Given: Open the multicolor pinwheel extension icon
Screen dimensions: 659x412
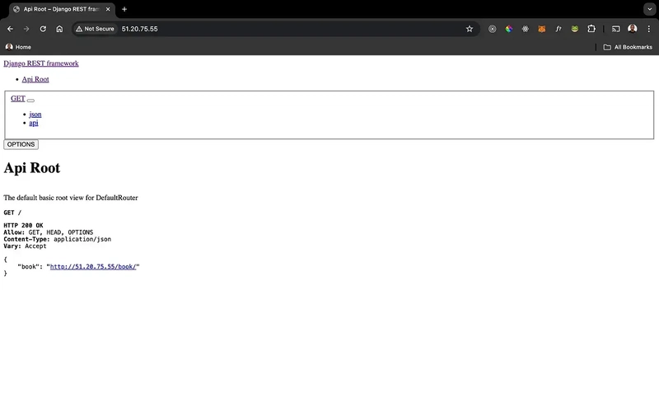Looking at the screenshot, I should (509, 29).
